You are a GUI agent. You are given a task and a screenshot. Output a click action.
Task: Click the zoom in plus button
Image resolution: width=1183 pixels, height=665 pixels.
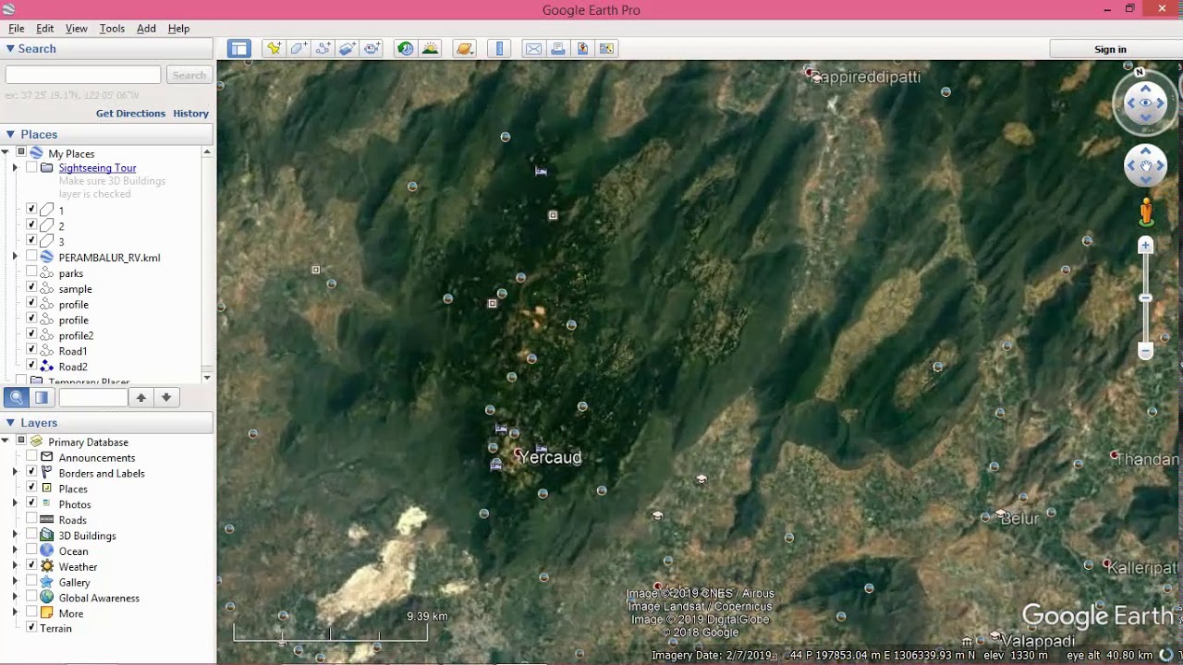pos(1146,245)
